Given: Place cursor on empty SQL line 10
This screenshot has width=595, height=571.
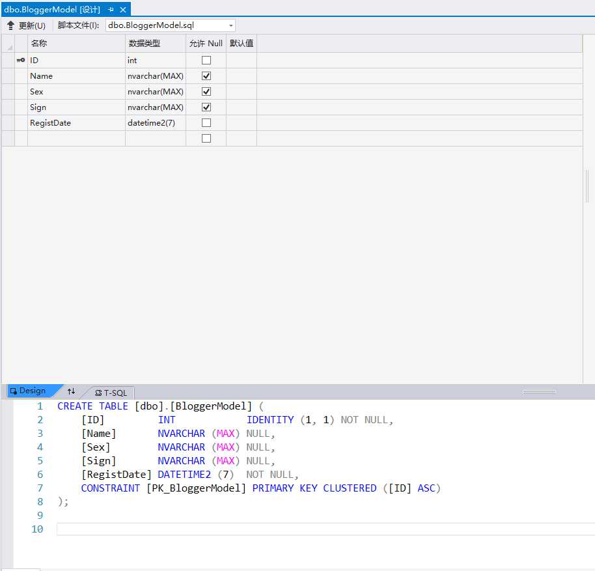Looking at the screenshot, I should click(325, 529).
